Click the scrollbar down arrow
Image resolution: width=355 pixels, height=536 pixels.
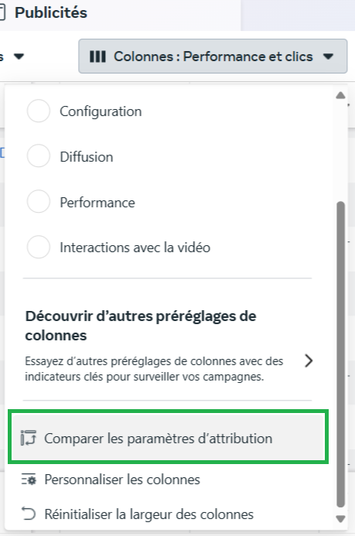click(x=340, y=519)
